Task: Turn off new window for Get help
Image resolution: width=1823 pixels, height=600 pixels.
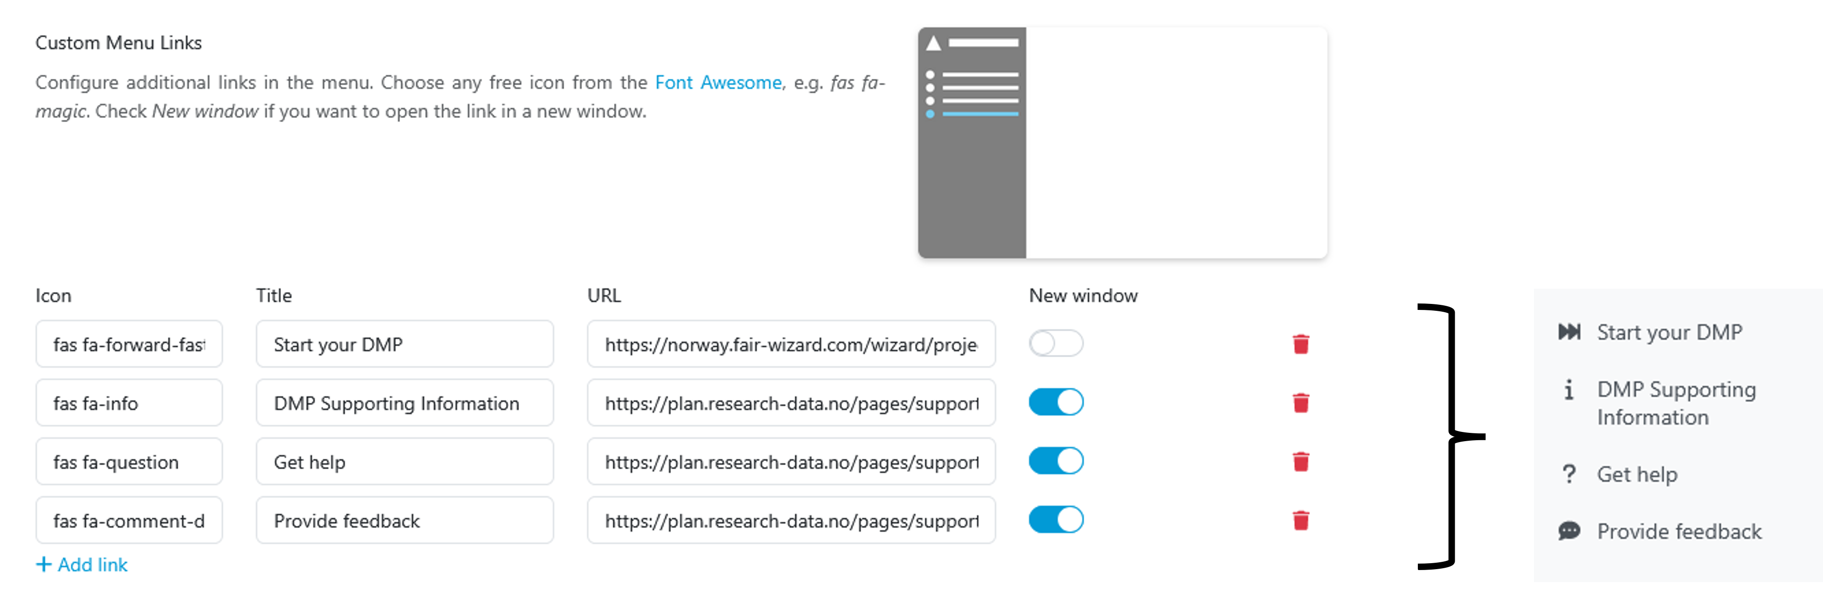Action: (1056, 461)
